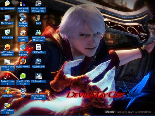The width and height of the screenshot is (155, 116).
Task: Select the My Computer icon
Action: tap(7, 18)
